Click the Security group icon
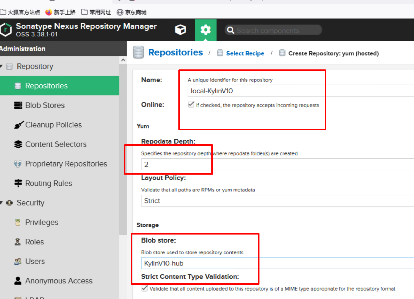The image size is (414, 299). tap(10, 203)
